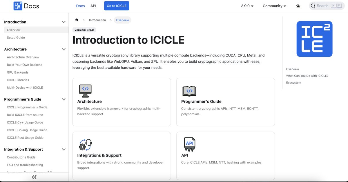
Task: Click the Programmer's Guide book icon
Action: 189,91
